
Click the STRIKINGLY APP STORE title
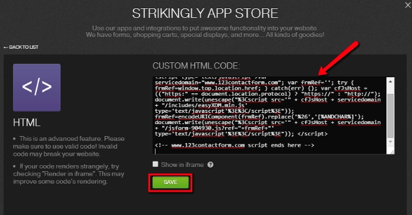205,13
